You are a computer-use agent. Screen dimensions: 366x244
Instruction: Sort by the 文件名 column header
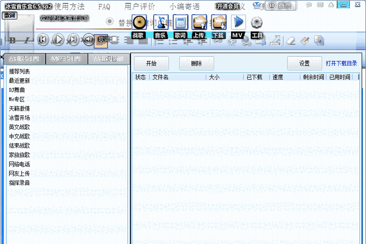click(x=178, y=77)
